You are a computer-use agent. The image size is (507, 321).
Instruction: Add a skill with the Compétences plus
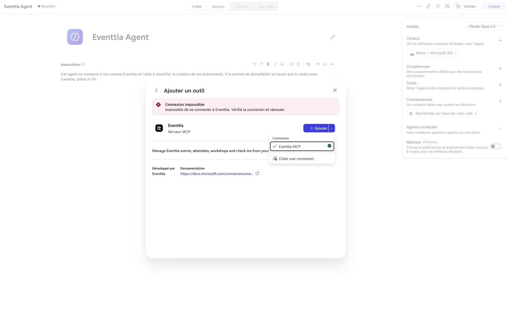(500, 68)
